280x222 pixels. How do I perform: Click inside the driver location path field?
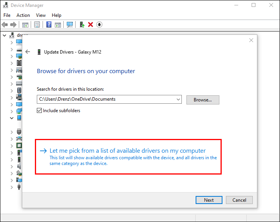point(105,100)
